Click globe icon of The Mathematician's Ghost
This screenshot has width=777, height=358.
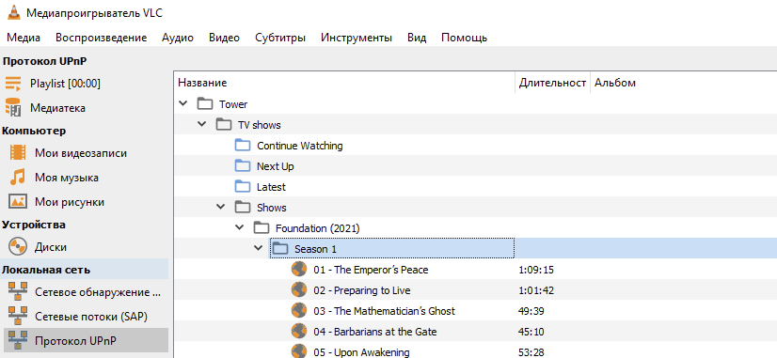coord(299,311)
